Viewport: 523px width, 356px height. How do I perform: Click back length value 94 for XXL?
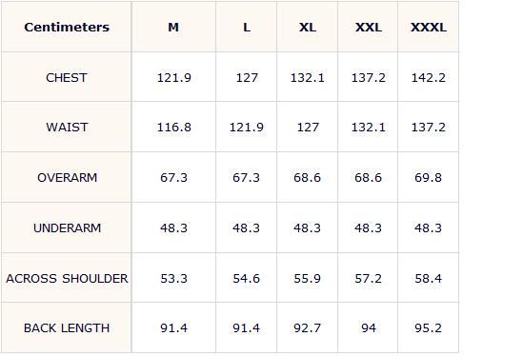click(x=369, y=328)
